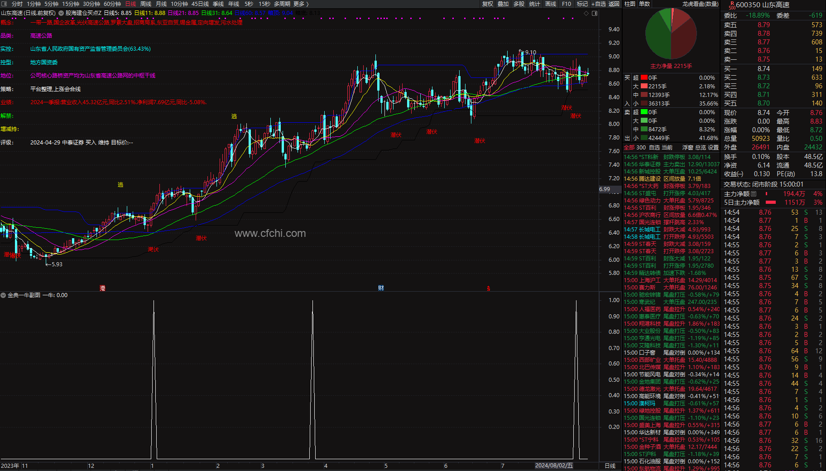Select the 15分钟 period tab
The image size is (826, 471).
[x=71, y=4]
